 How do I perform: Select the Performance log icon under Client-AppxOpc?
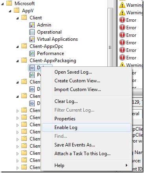click(32, 53)
